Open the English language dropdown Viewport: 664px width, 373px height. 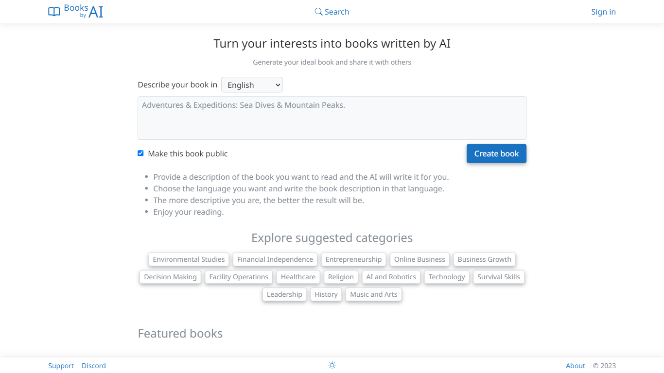(x=252, y=85)
